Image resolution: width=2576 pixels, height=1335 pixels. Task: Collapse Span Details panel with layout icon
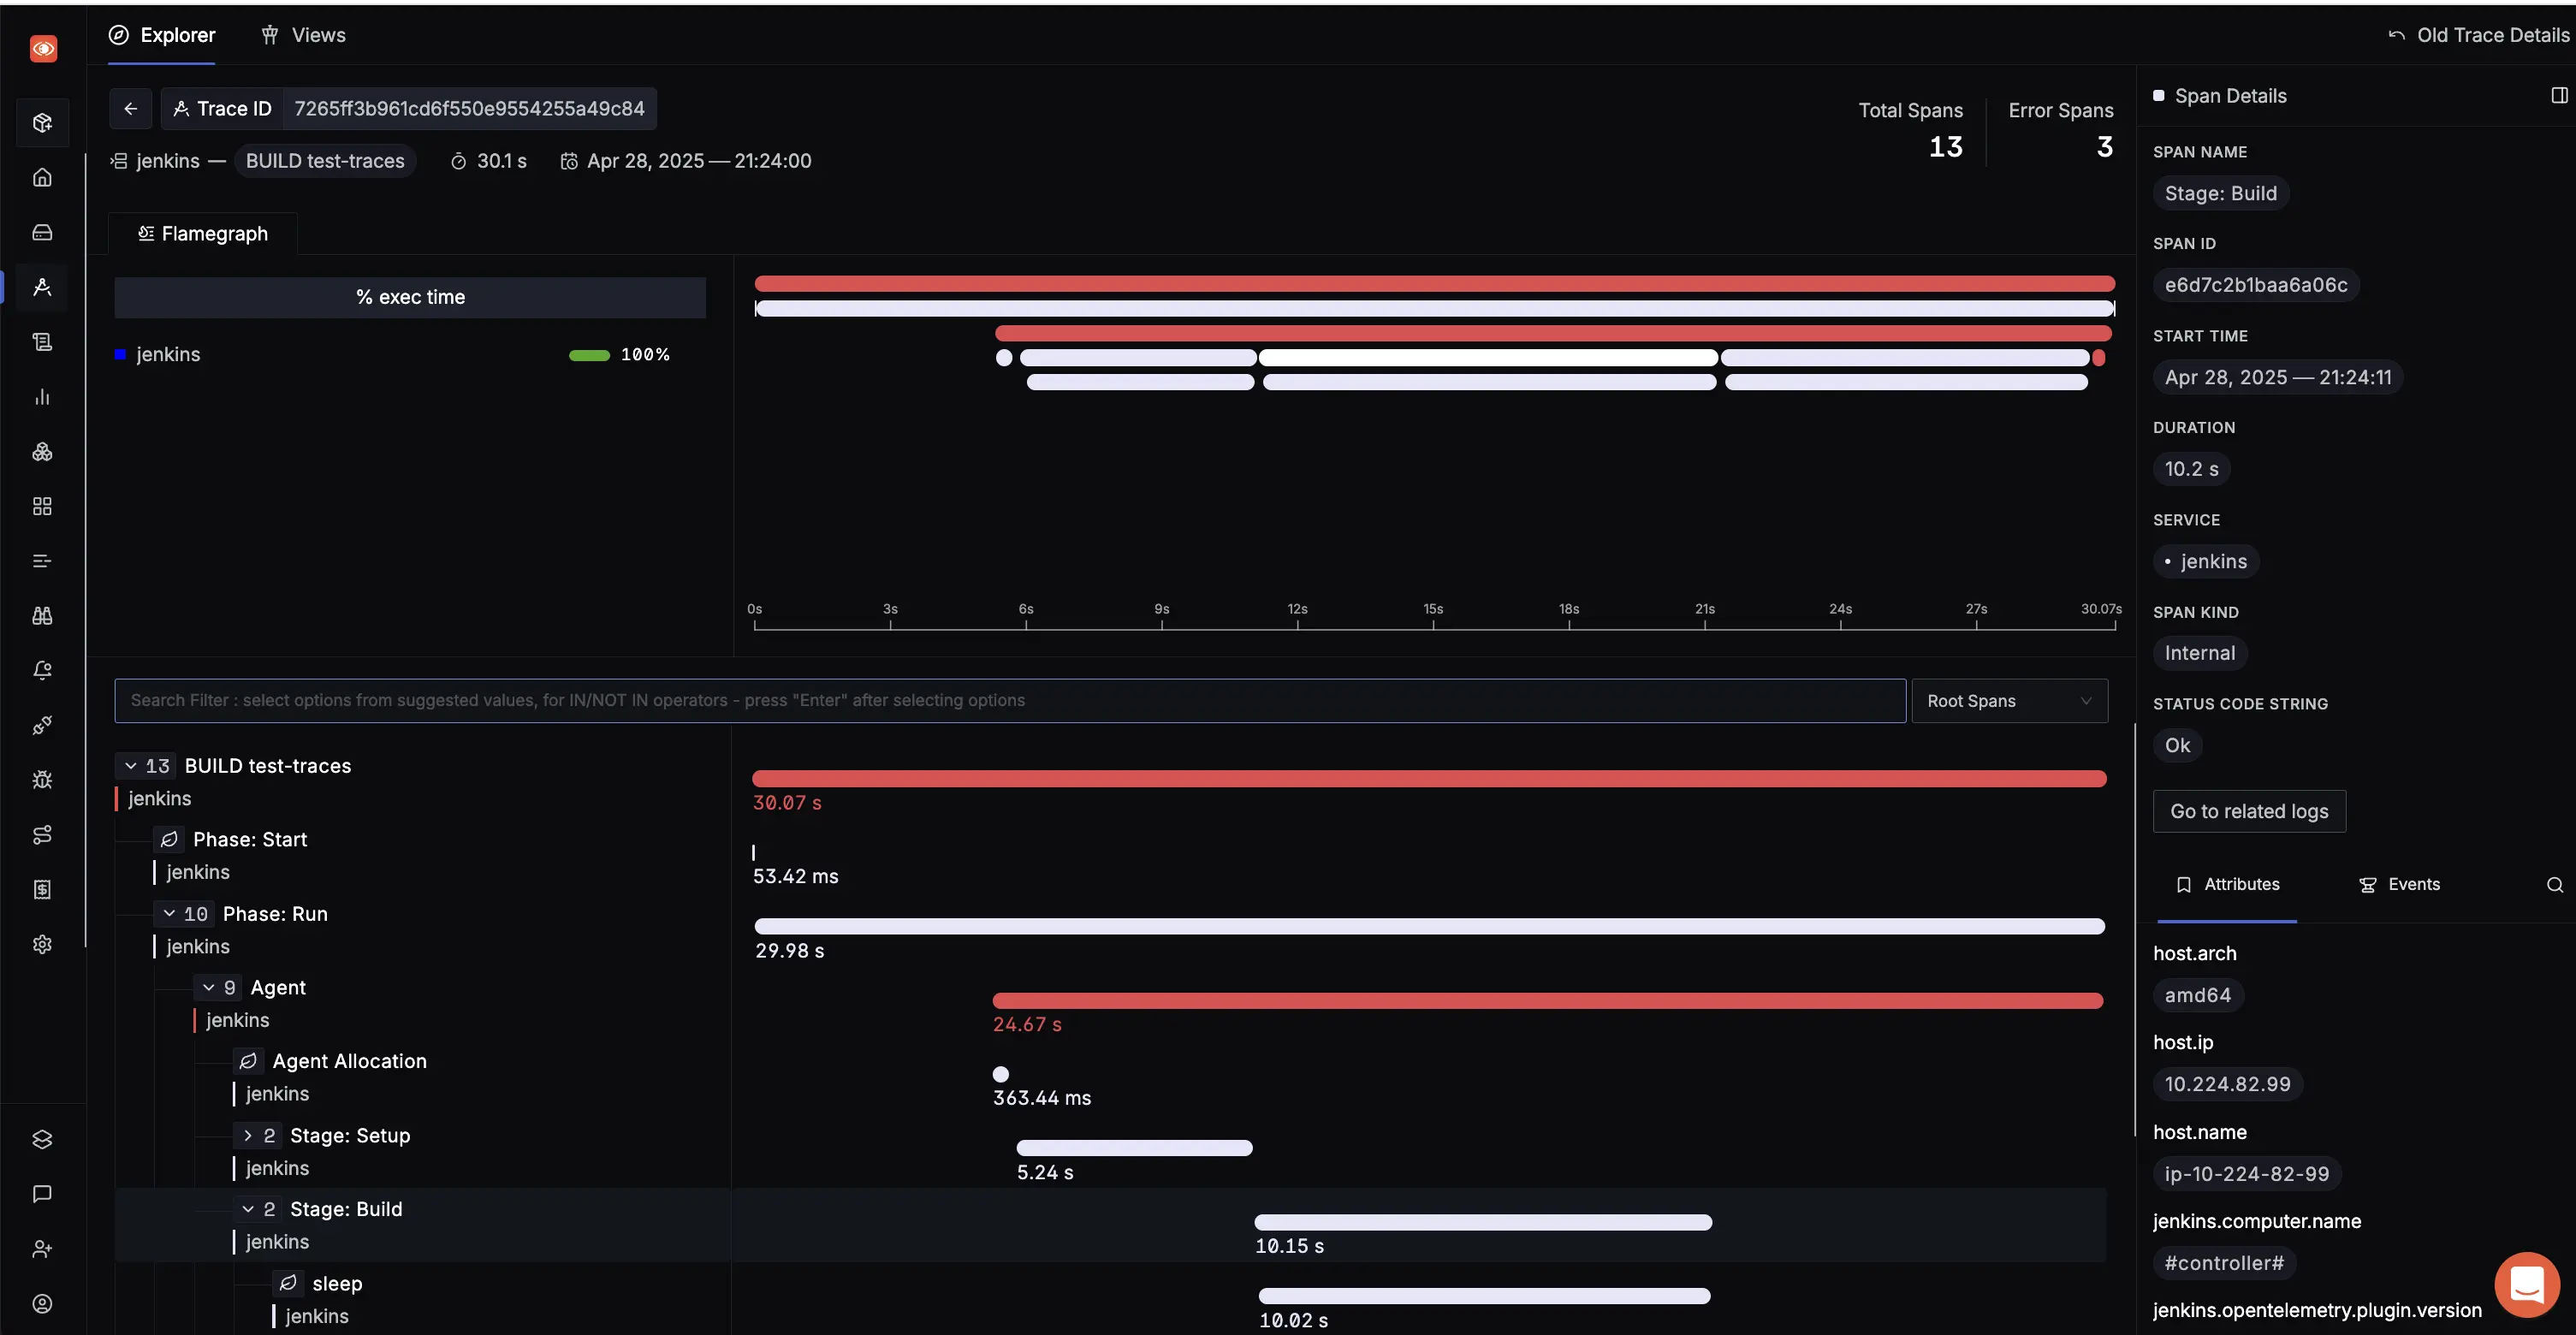click(x=2559, y=96)
